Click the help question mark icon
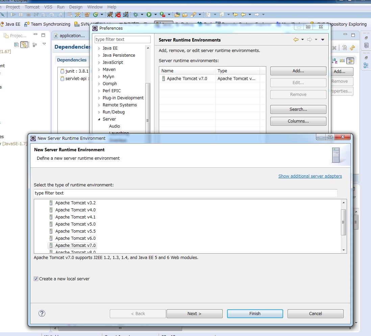Image resolution: width=371 pixels, height=336 pixels. click(x=42, y=313)
